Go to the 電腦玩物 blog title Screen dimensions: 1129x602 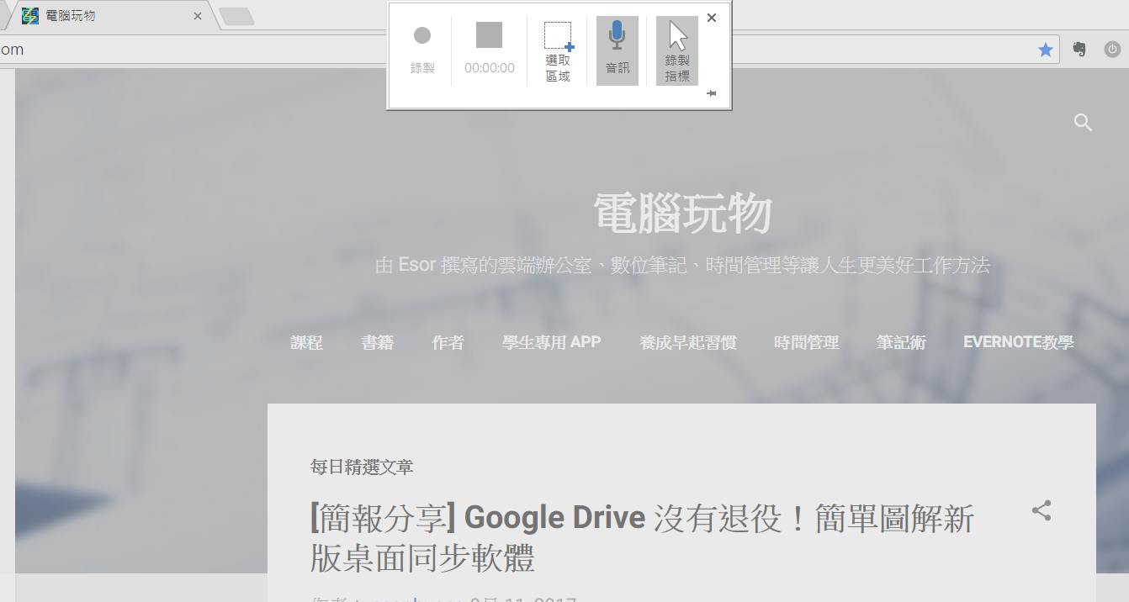pos(682,214)
